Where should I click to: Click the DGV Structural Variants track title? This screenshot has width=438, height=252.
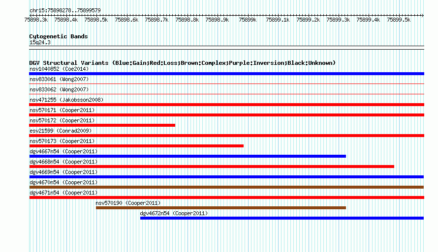pos(183,63)
